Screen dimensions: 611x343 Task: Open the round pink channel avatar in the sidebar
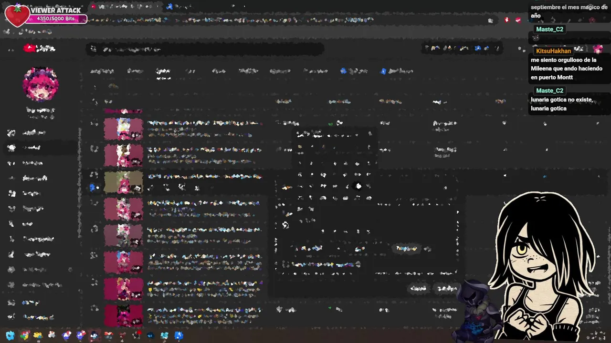41,84
